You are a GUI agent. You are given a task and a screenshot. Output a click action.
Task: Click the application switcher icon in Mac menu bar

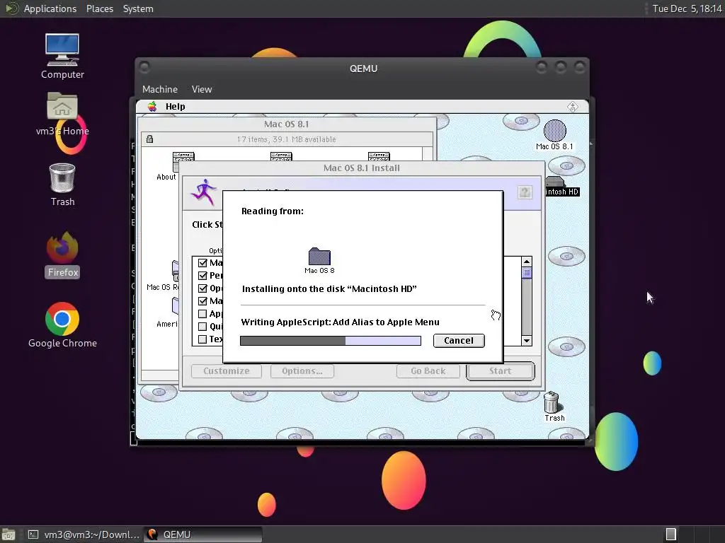(x=572, y=107)
